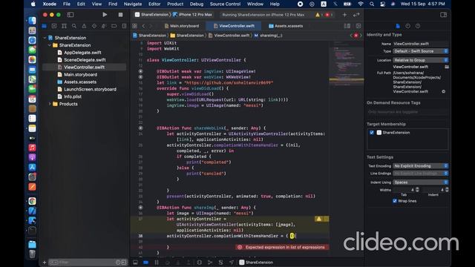Choose the iPhone 12 Pro Max destination
This screenshot has width=475, height=267.
193,15
